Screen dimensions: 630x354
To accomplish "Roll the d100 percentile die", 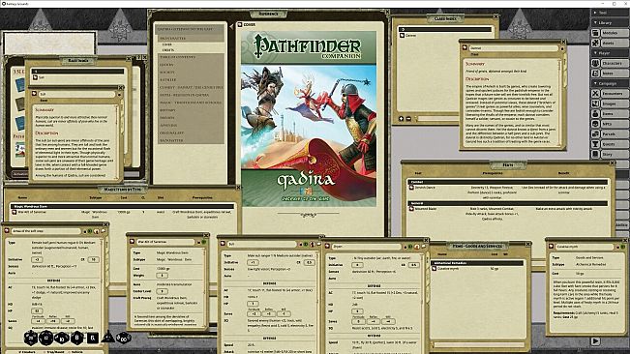I will pos(123,338).
